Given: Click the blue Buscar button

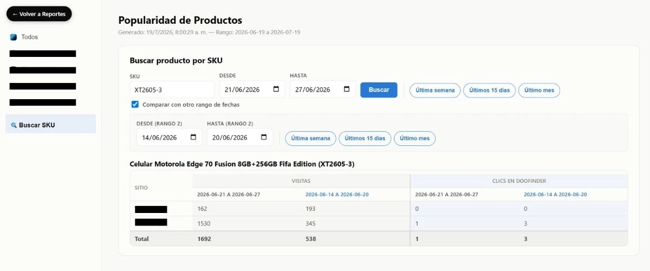Looking at the screenshot, I should point(379,90).
